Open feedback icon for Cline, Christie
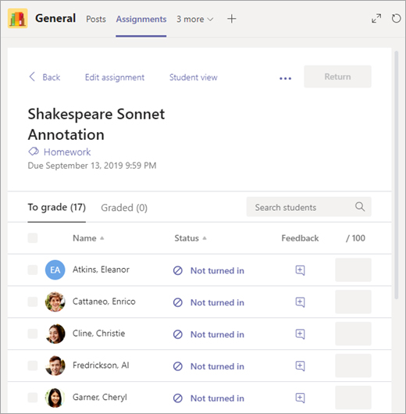The height and width of the screenshot is (414, 406). click(300, 334)
